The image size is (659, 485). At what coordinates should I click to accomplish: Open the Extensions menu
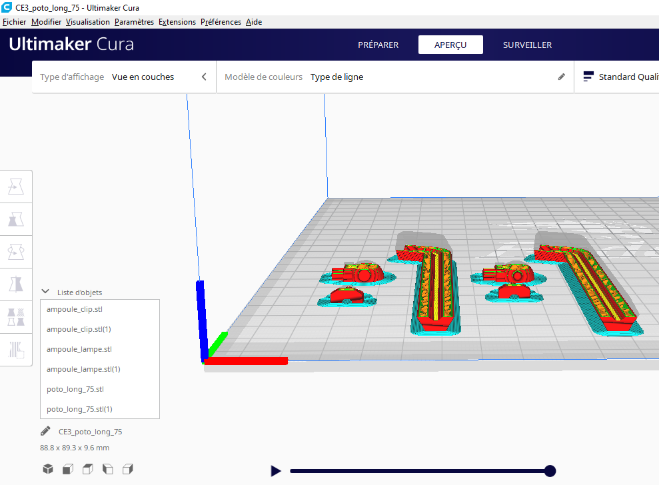[x=177, y=22]
